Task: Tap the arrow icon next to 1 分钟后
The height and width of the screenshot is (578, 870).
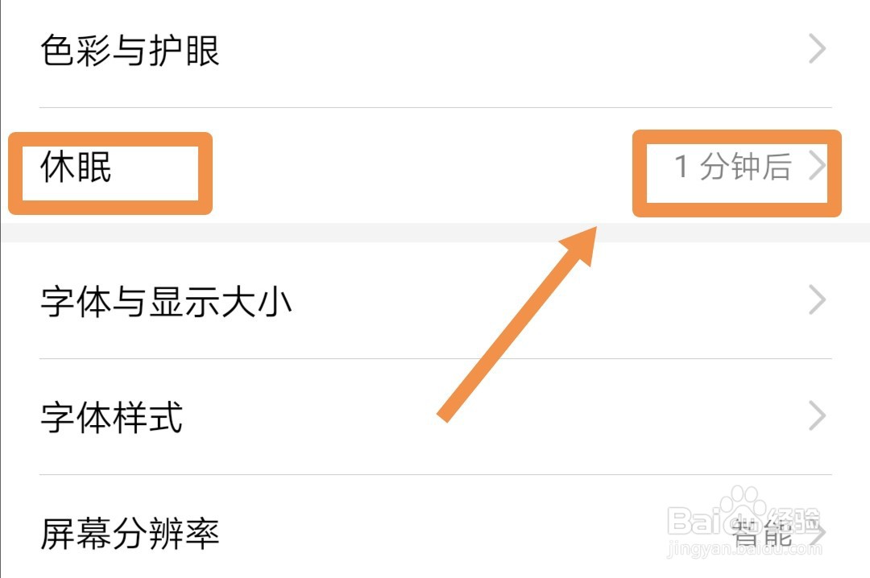Action: coord(818,167)
